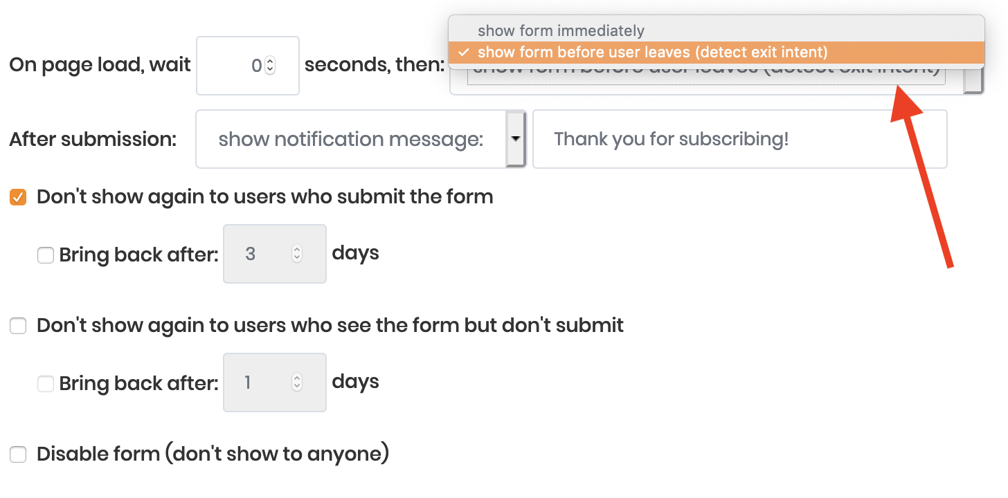Image resolution: width=1008 pixels, height=498 pixels.
Task: Click the checkmark beside selected exit intent option
Action: [x=464, y=52]
